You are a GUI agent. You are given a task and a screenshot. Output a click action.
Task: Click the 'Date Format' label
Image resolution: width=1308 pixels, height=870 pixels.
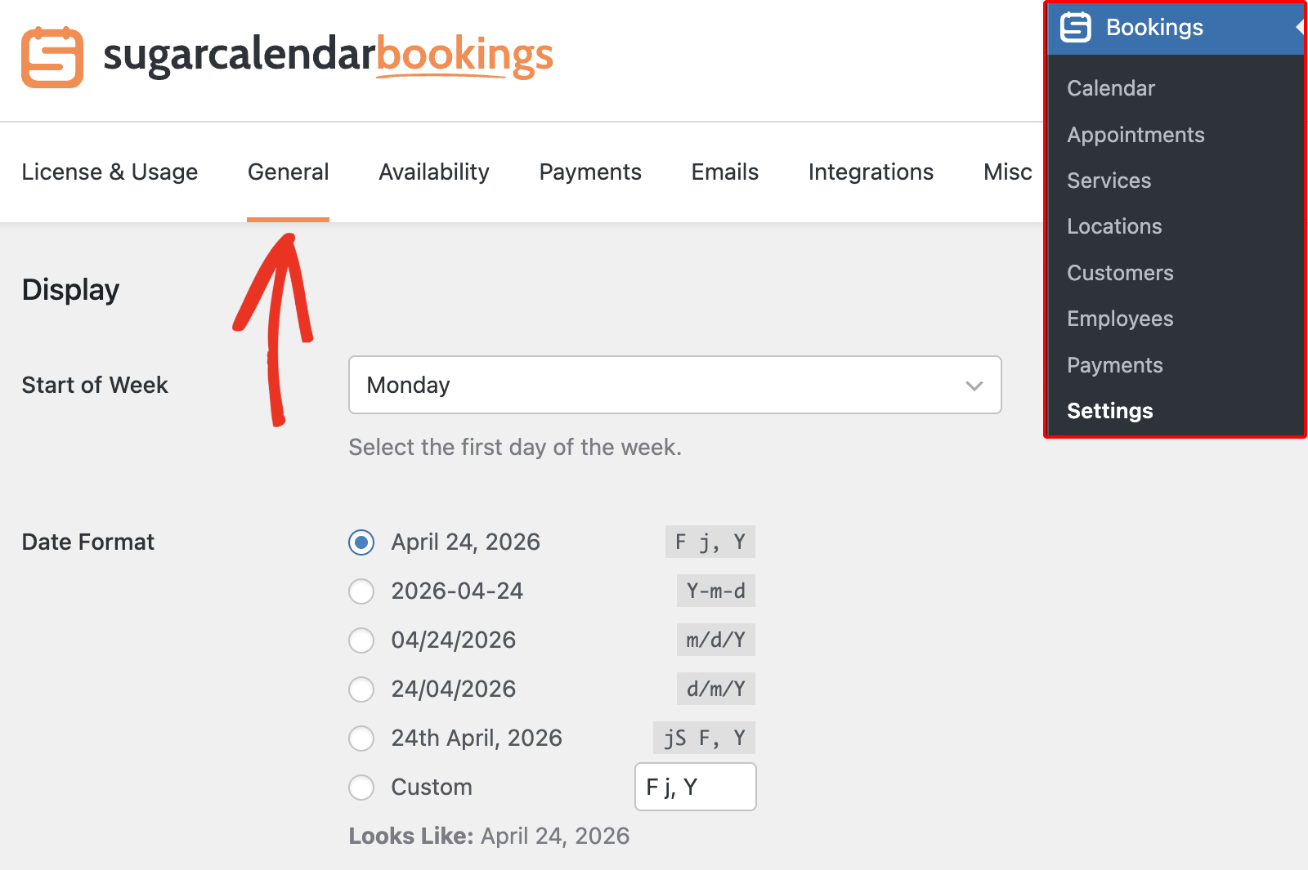point(88,542)
